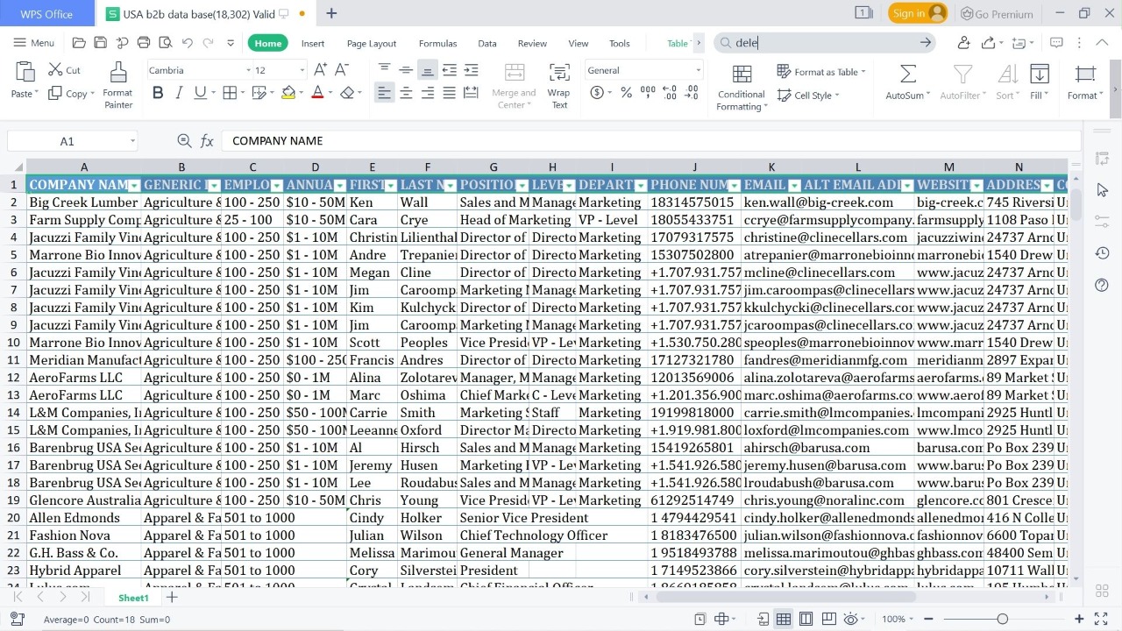The image size is (1122, 631).
Task: Click the Cut scissors button
Action: click(x=64, y=70)
